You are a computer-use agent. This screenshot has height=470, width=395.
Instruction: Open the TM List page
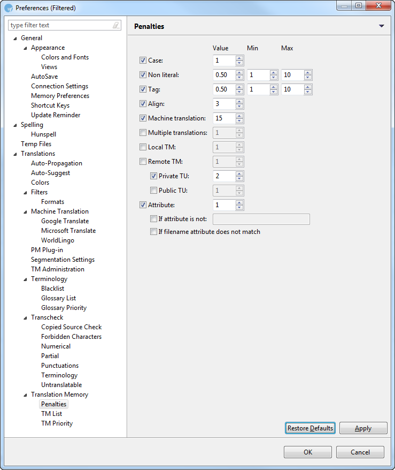[x=51, y=414]
